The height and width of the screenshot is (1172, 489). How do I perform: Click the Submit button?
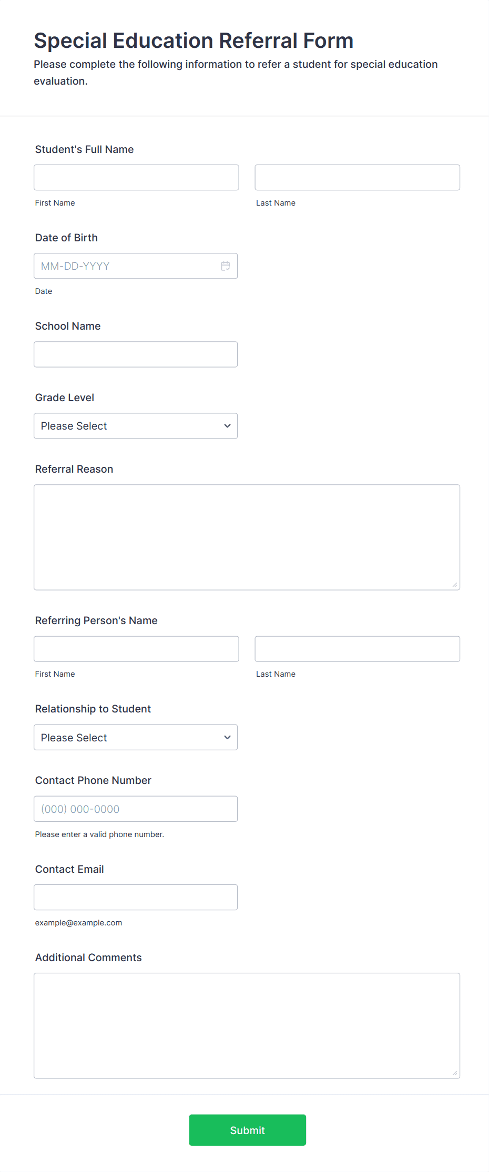(248, 1130)
